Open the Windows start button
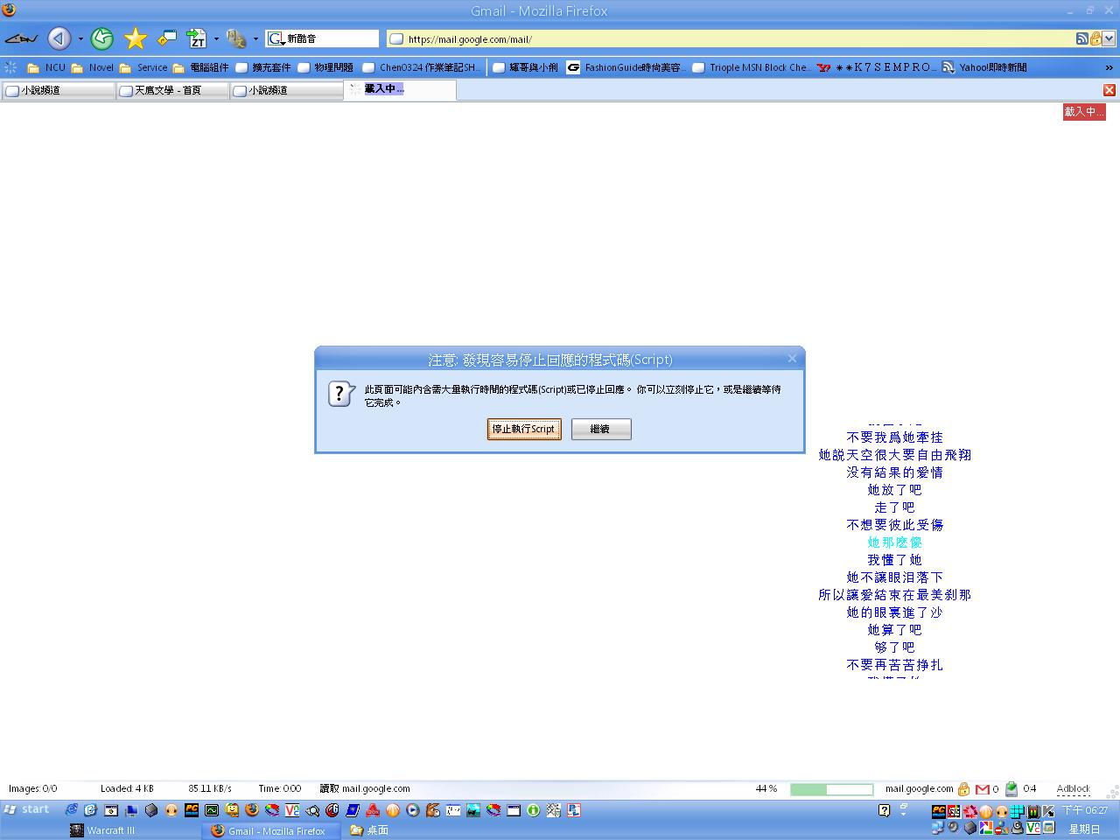This screenshot has width=1120, height=840. point(27,809)
